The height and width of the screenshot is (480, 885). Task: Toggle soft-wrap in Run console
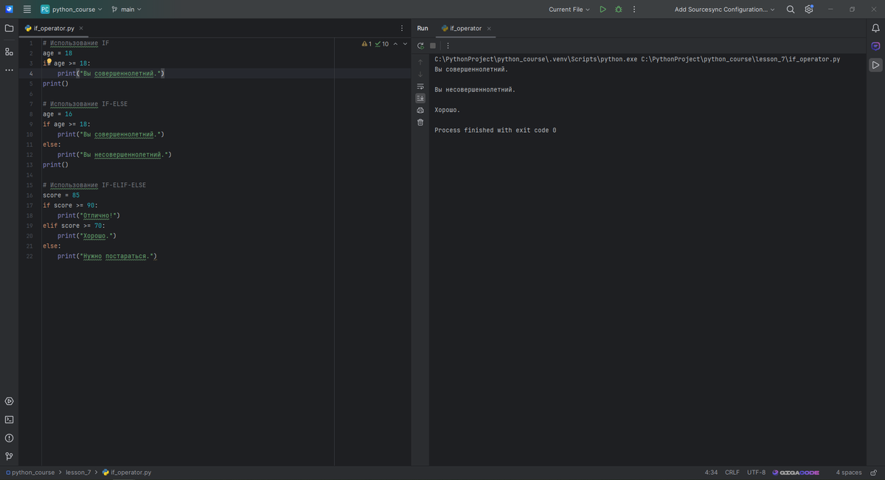pos(420,86)
